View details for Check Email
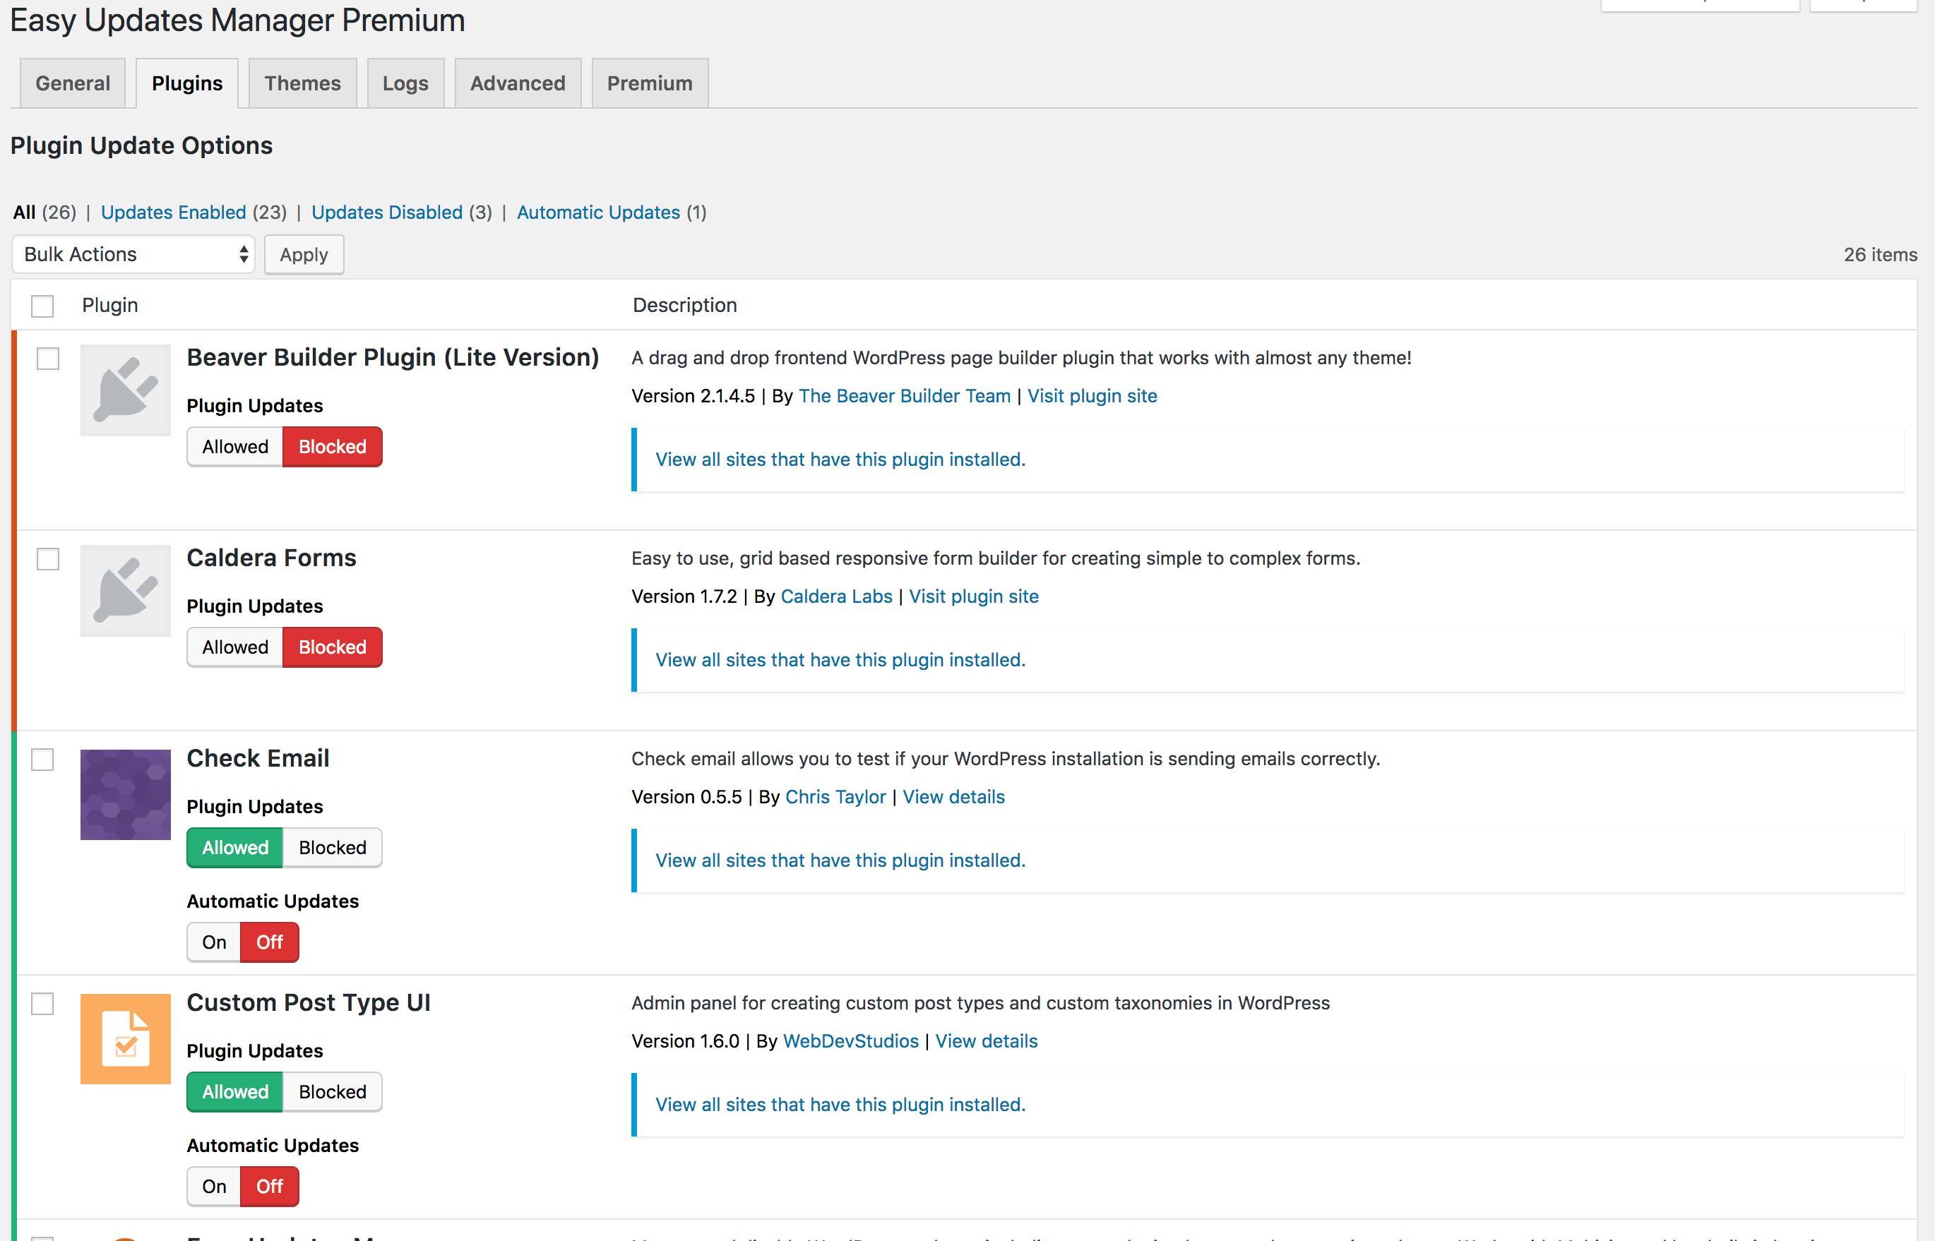 tap(953, 797)
